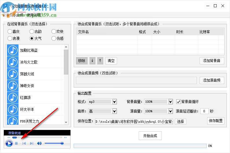Click the 文件名 column header
Viewport: 230px width, 153px height.
coord(107,32)
